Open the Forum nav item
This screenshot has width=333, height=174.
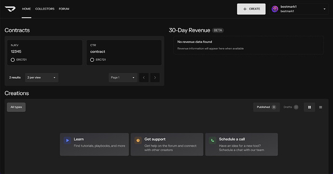click(64, 9)
